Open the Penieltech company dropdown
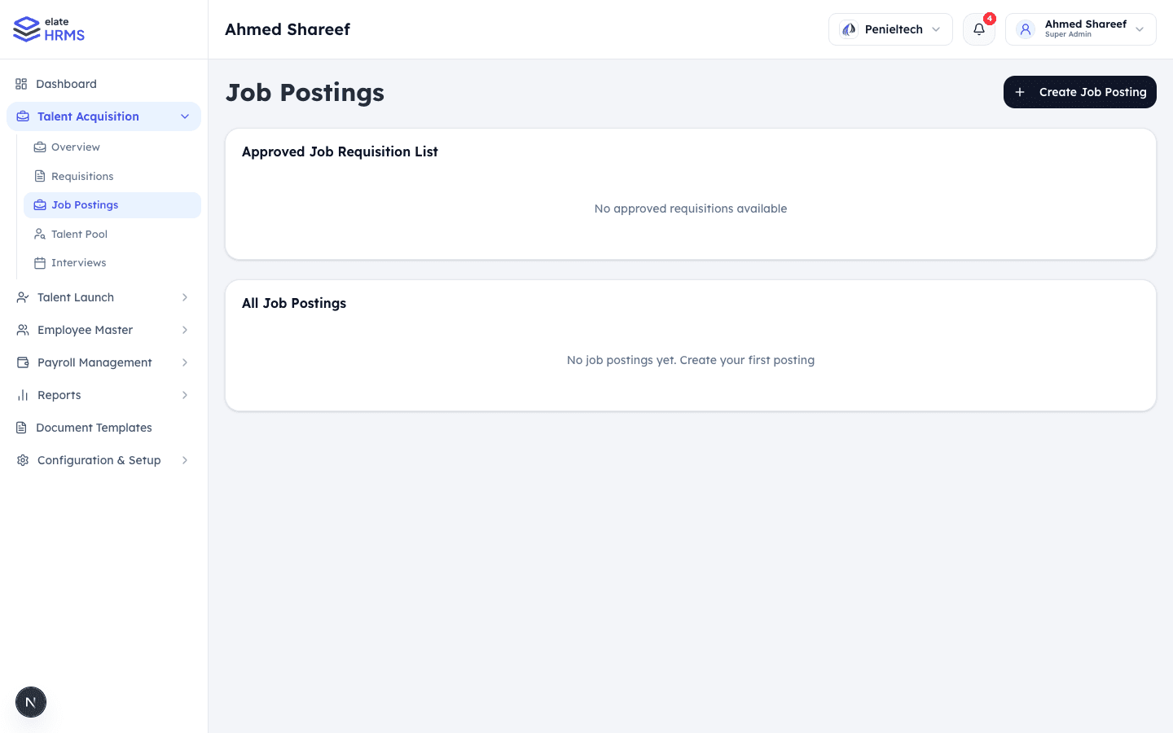1173x733 pixels. 890,29
